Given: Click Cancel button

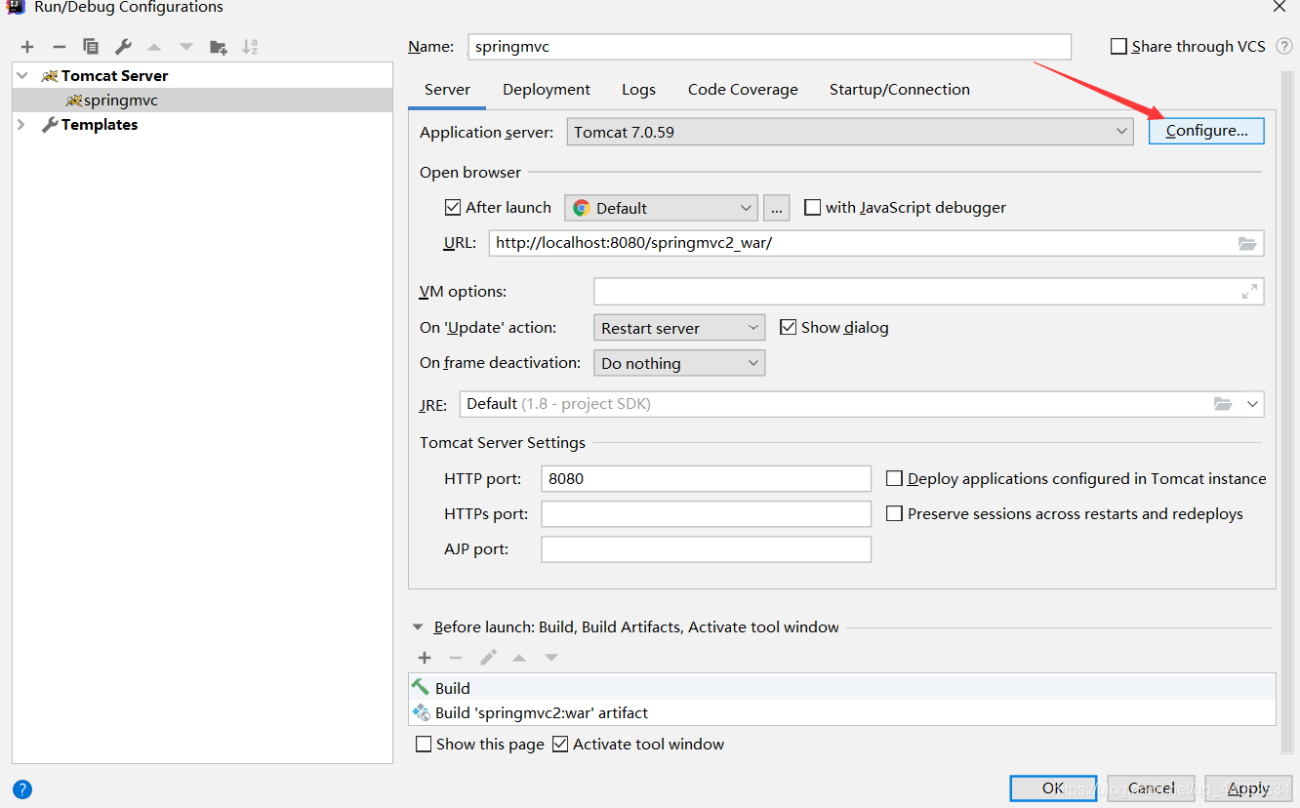Looking at the screenshot, I should [1152, 788].
